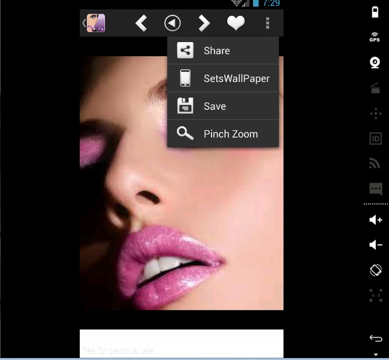Open emulator battery settings icon

click(x=375, y=11)
